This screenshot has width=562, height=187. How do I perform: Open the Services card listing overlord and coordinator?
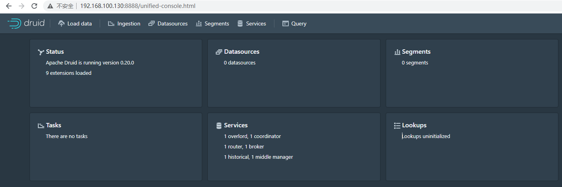pos(294,146)
